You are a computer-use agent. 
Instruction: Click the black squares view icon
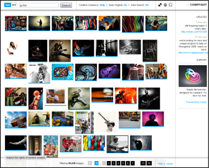coord(160,5)
